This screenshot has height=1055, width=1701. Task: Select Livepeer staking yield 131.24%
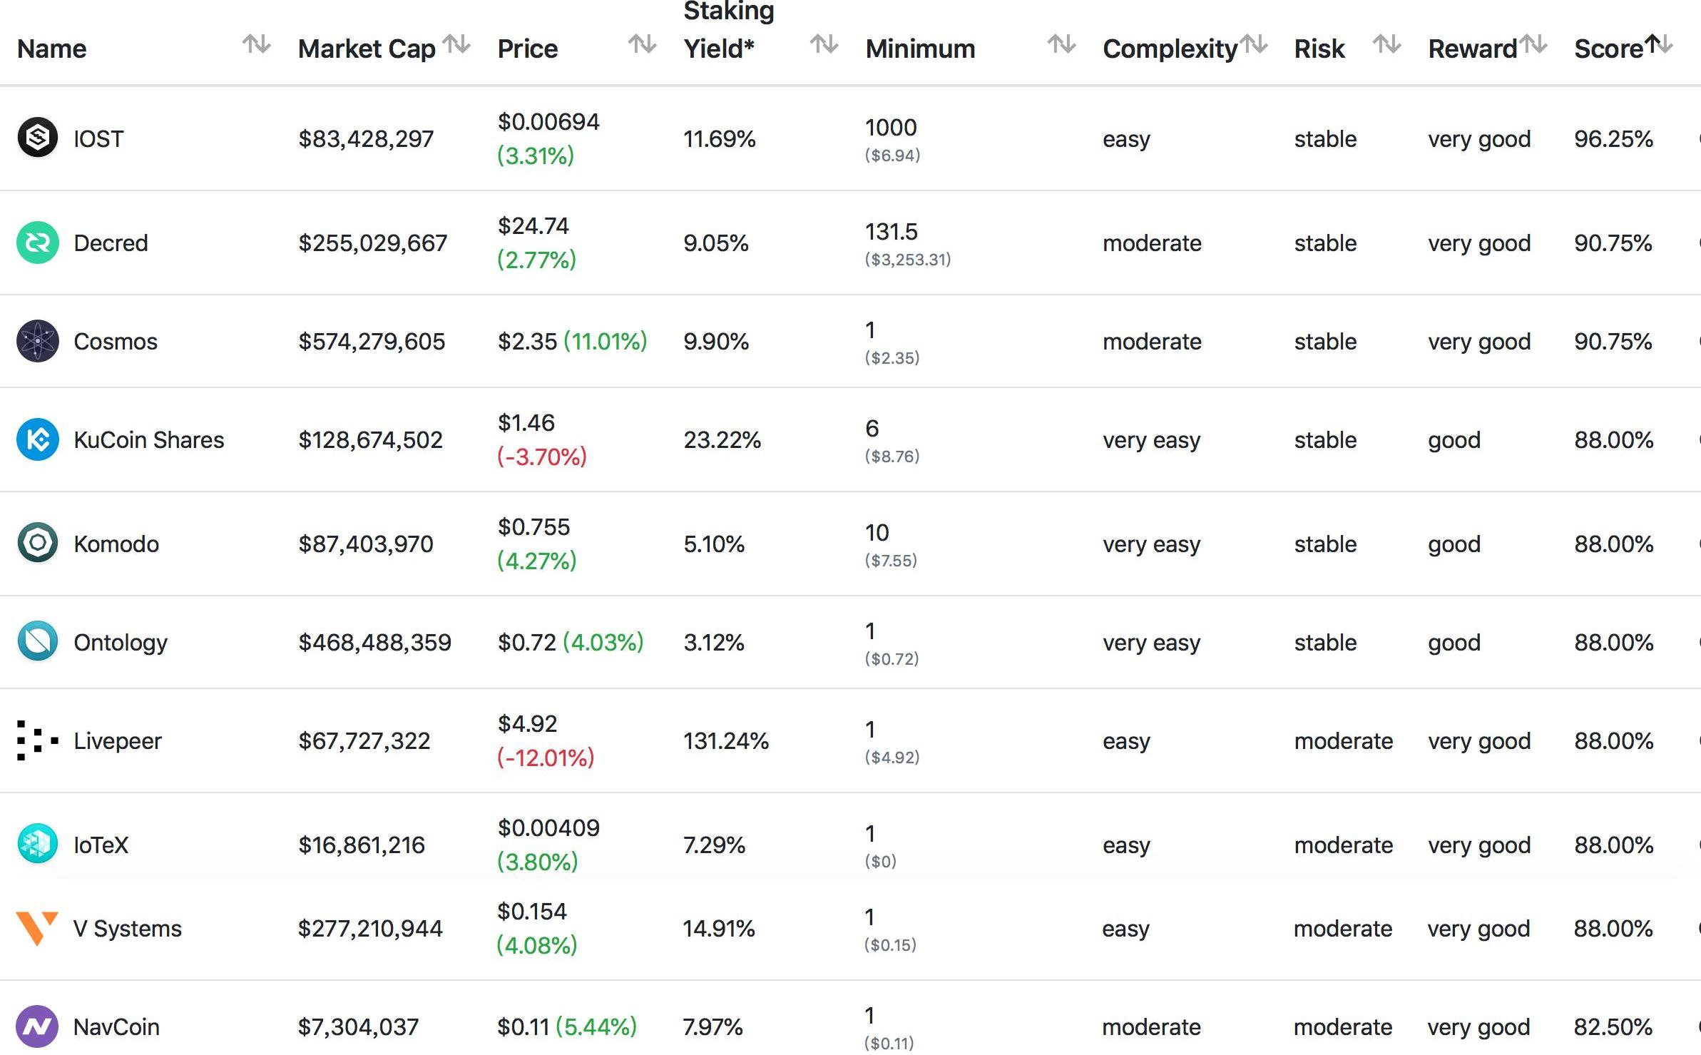click(x=726, y=740)
